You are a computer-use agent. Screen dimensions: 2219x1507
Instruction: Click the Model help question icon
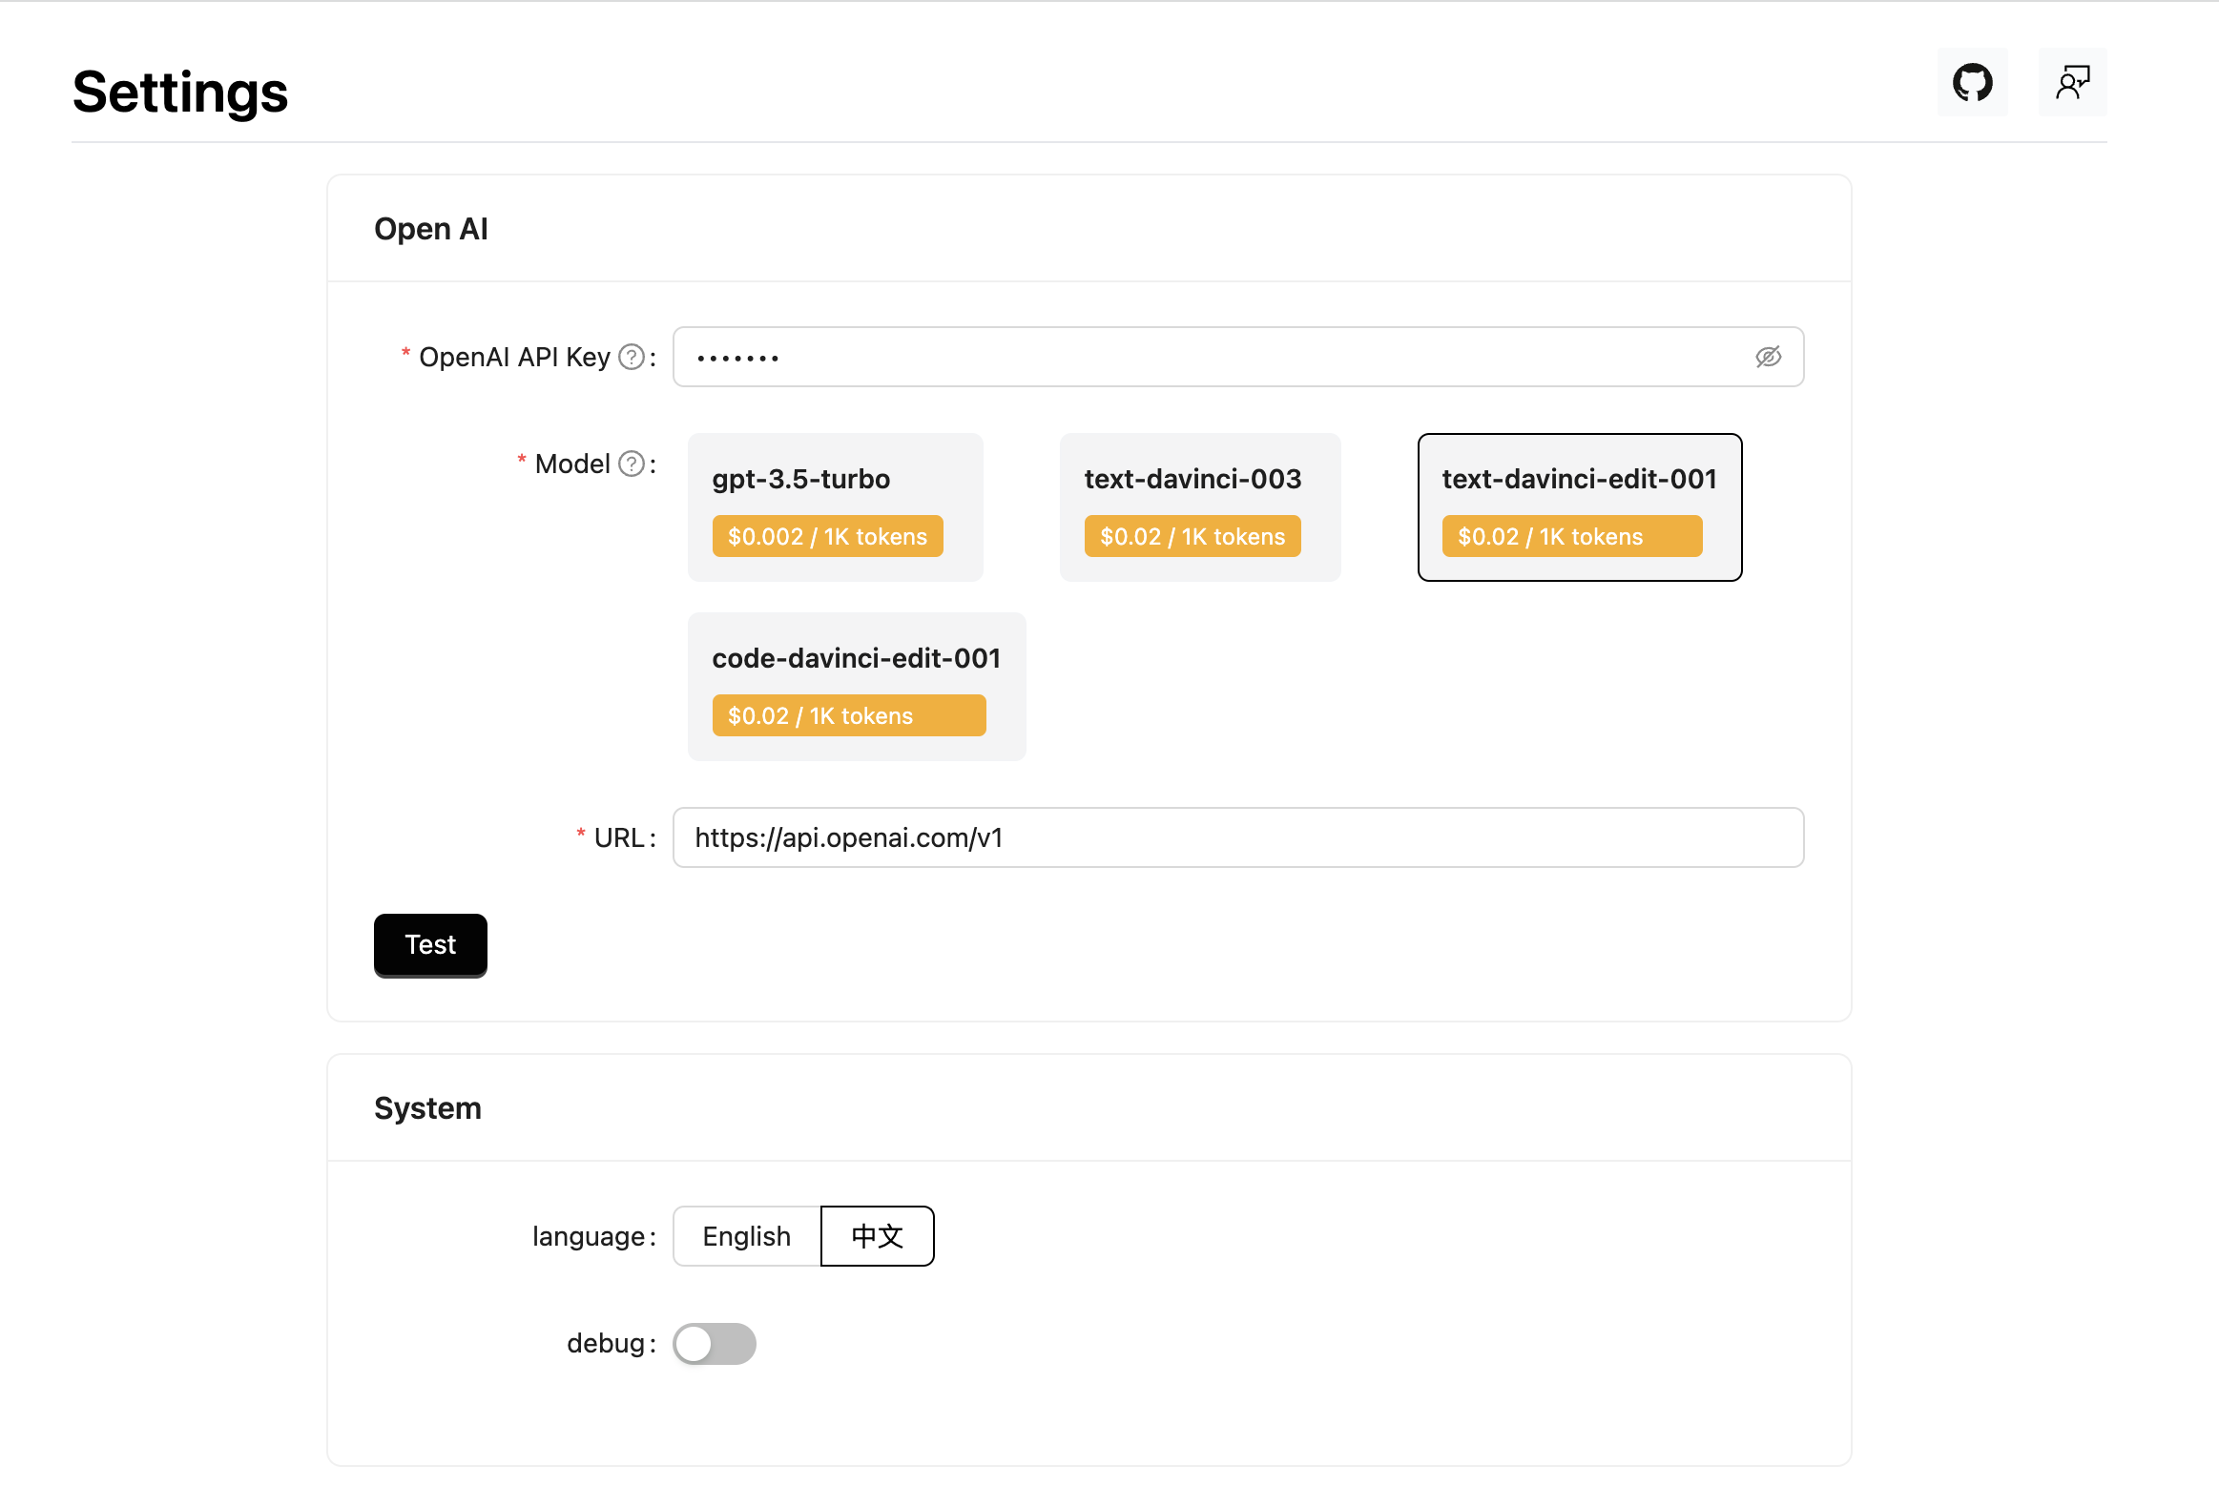click(x=632, y=464)
